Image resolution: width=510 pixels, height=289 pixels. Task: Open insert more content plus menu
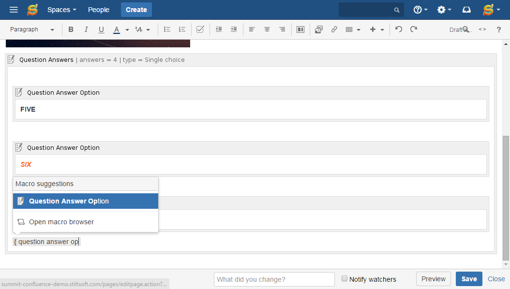coord(376,29)
